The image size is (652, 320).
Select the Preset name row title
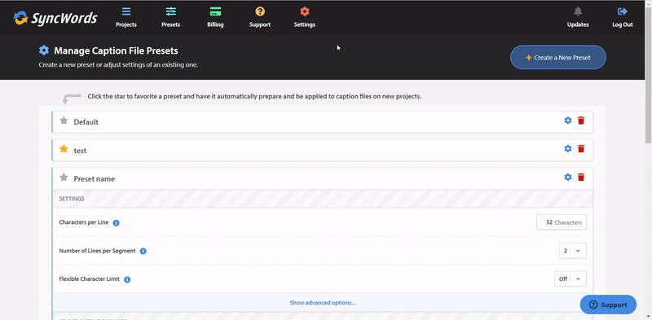[x=94, y=178]
